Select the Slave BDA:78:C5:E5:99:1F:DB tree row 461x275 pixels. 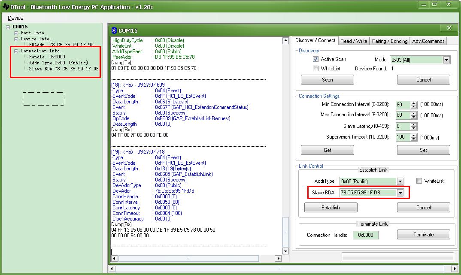click(x=64, y=69)
